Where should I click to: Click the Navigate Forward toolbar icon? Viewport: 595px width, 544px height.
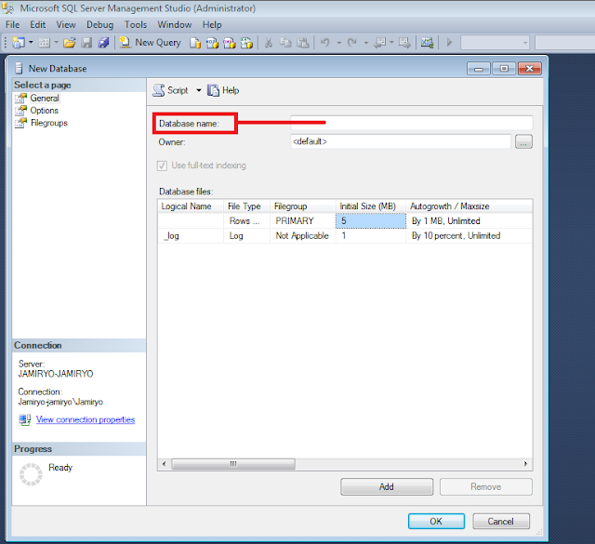(404, 43)
